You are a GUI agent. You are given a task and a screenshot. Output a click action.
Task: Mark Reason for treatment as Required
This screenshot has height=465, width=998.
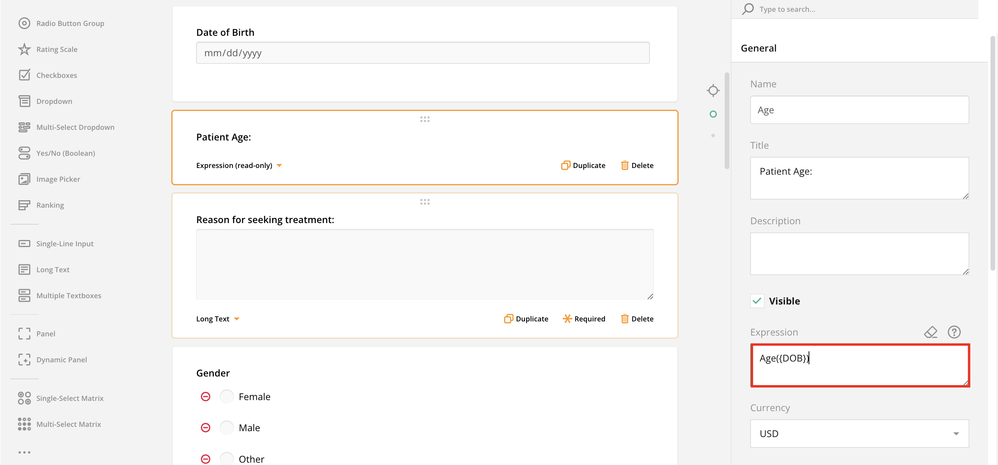tap(584, 319)
